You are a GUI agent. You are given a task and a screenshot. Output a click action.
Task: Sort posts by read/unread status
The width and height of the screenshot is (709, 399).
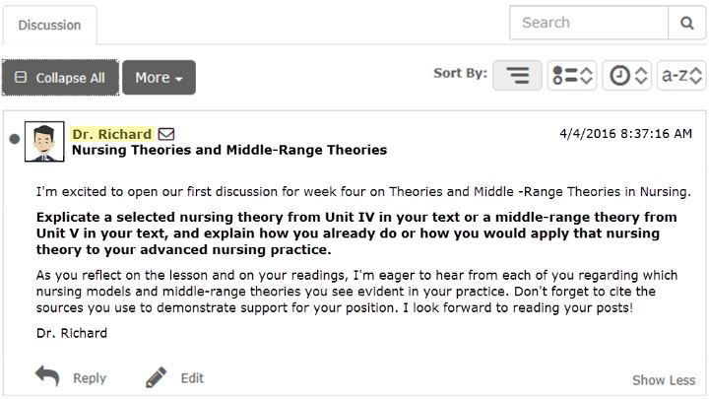click(x=572, y=75)
